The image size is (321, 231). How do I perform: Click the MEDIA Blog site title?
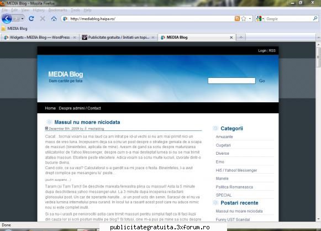pos(66,74)
